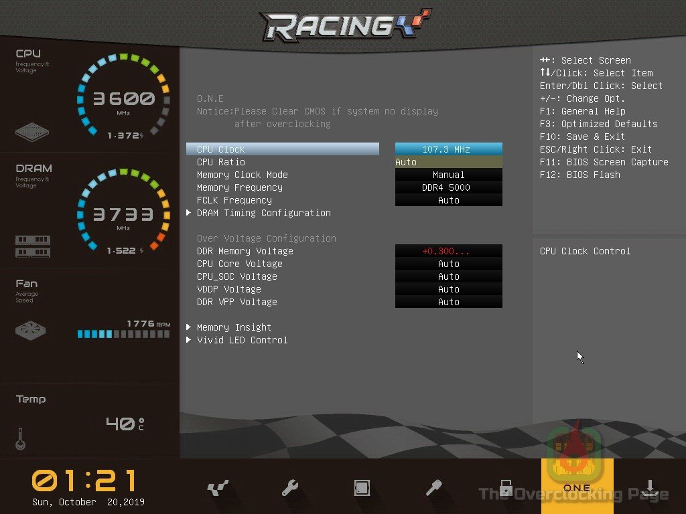Open the Main tab checkered-flag icon
Image resolution: width=686 pixels, height=514 pixels.
(218, 488)
